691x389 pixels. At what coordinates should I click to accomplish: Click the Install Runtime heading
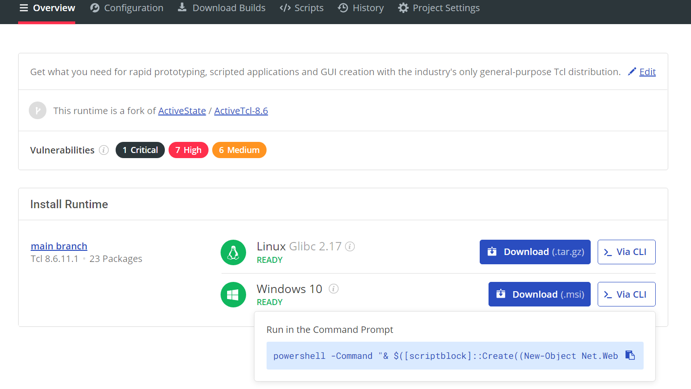(x=69, y=204)
